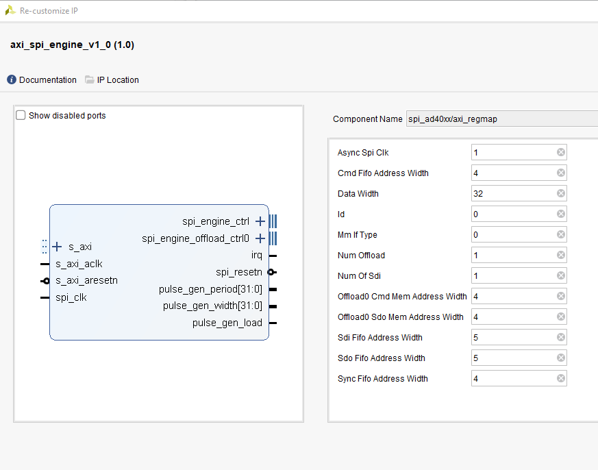The height and width of the screenshot is (470, 598).
Task: Click the IP Location folder icon
Action: click(x=90, y=80)
